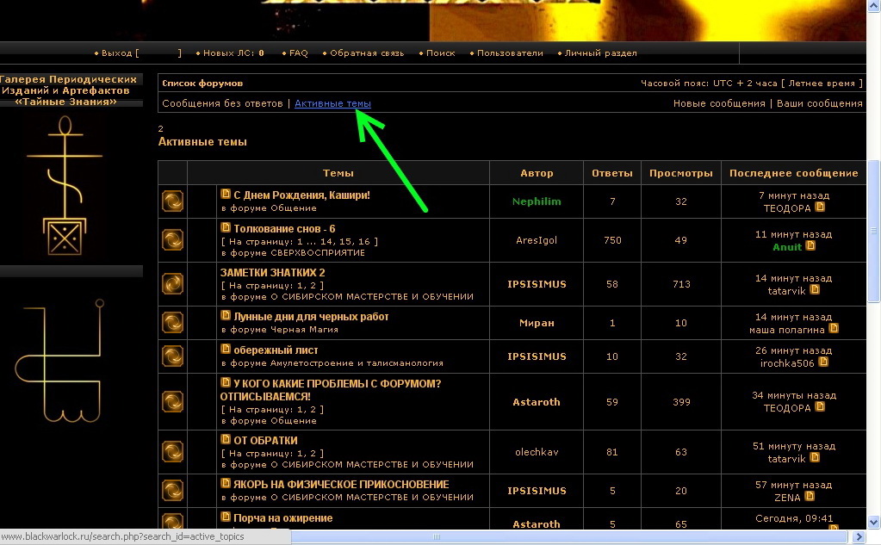
Task: Click topic status icon for 'ЗАМЕТКИ ЗНАТКИХ 2'
Action: [172, 284]
